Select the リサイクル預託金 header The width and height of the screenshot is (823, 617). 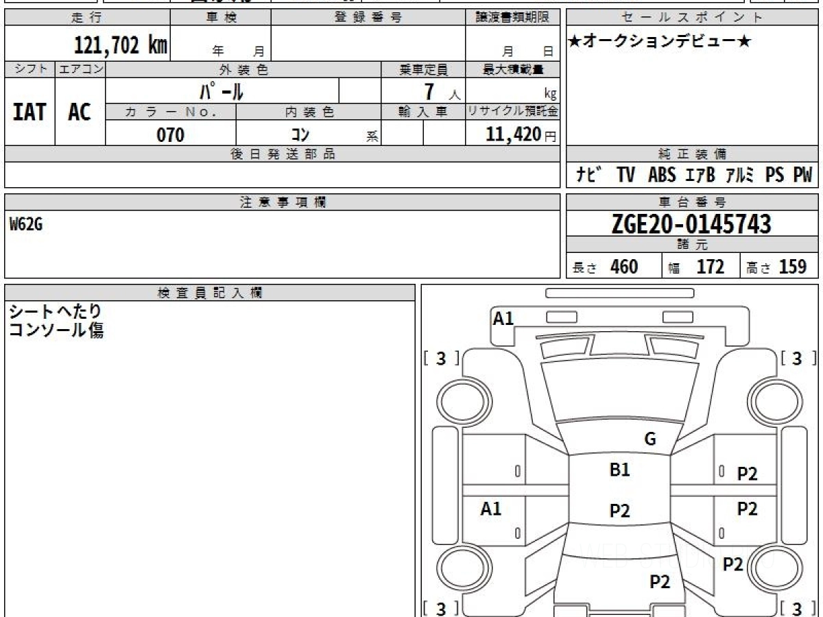click(512, 112)
